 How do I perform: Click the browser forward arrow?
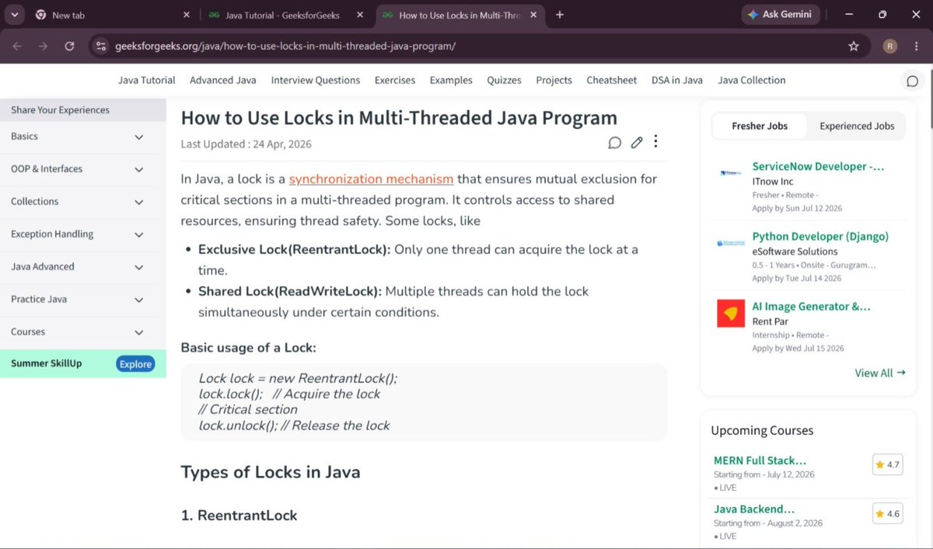pyautogui.click(x=43, y=47)
